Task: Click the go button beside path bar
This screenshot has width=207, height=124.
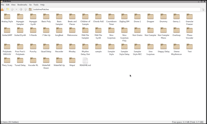Action: tap(204, 9)
